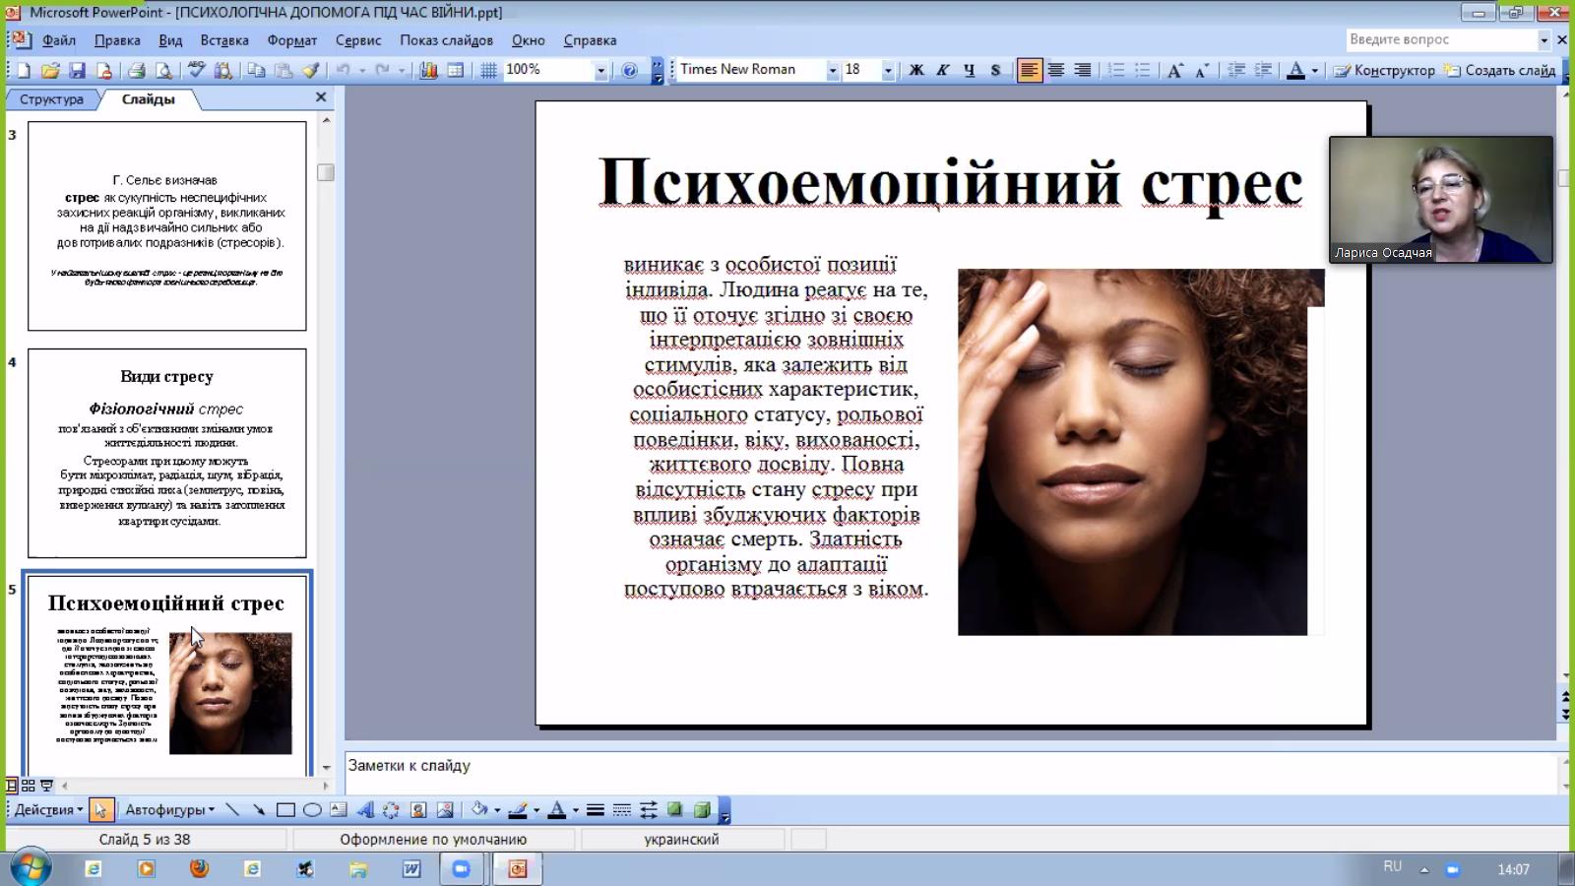Toggle bold formatting (Ж)
This screenshot has width=1575, height=886.
click(x=916, y=70)
